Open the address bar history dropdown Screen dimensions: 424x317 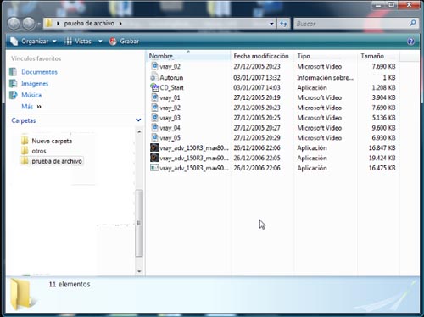pos(271,24)
